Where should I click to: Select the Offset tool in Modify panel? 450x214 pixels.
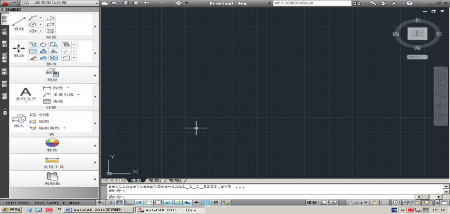point(43,51)
